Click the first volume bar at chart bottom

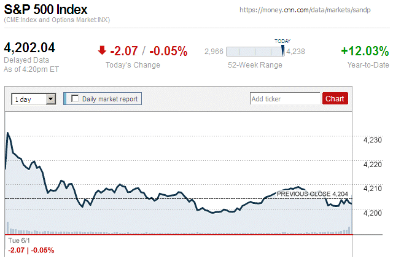pyautogui.click(x=8, y=228)
